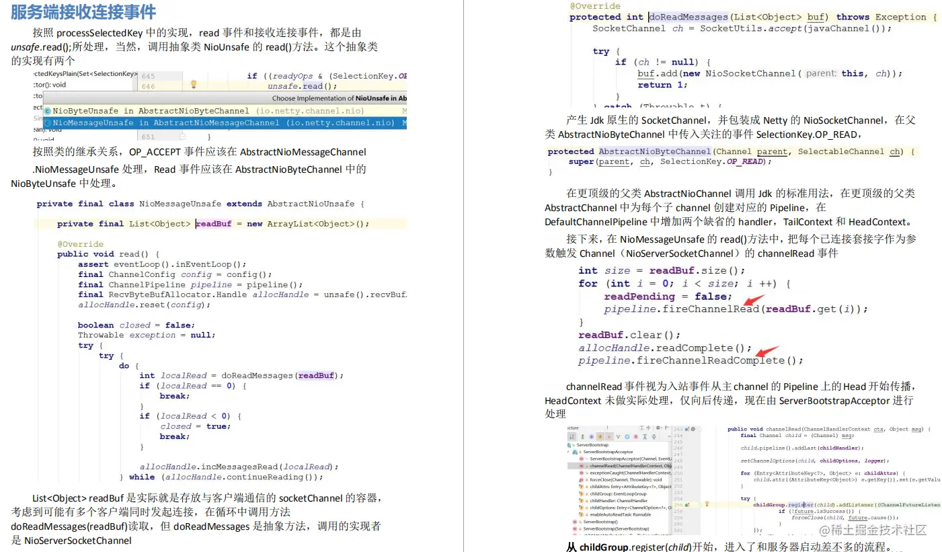Click the gutter override icon on line 243
942x552 pixels.
click(686, 429)
